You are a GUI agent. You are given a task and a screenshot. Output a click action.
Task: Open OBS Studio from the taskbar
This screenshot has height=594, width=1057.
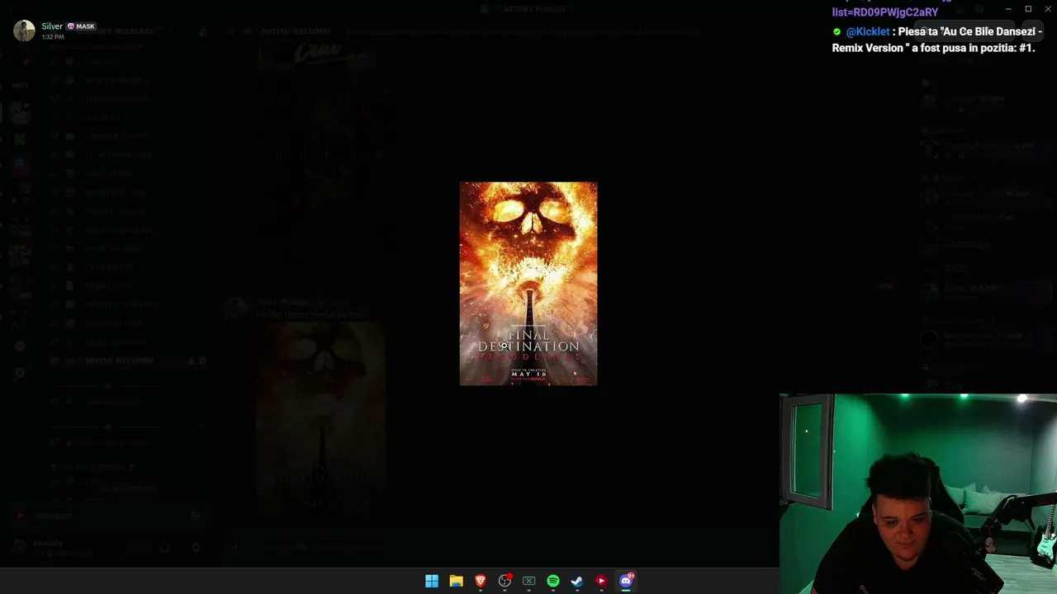pyautogui.click(x=505, y=581)
